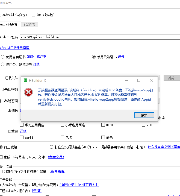The width and height of the screenshot is (180, 196).
Task: Check 生成iOS符号表 (dsym) 文件 checkbox
Action: click(x=1, y=157)
